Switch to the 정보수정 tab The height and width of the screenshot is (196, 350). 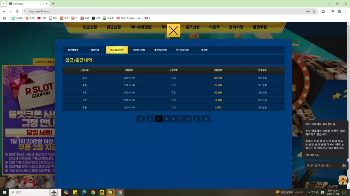[95, 50]
